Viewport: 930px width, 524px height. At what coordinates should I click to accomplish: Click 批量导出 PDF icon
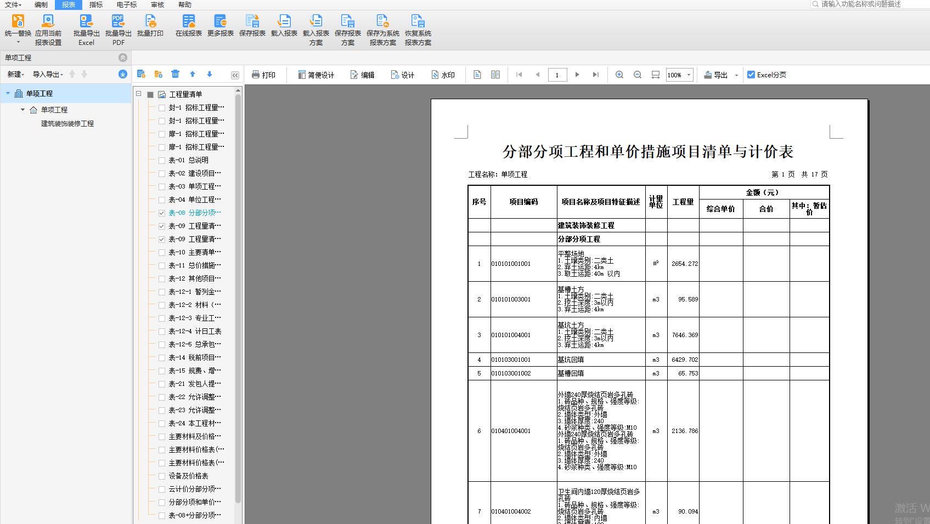[118, 21]
